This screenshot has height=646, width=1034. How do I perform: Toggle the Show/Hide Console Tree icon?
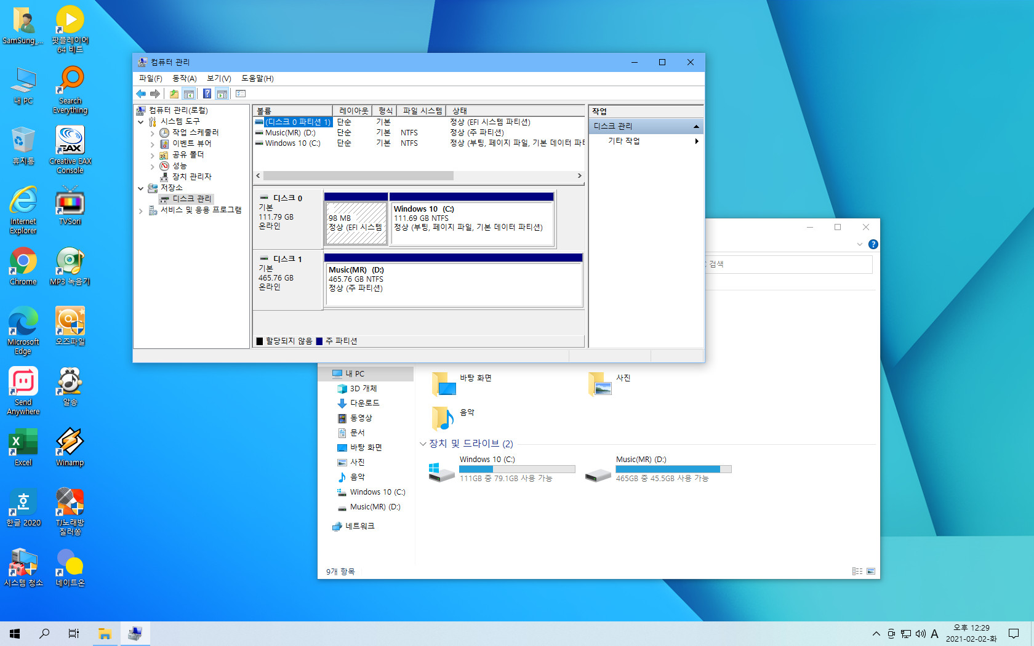point(189,94)
